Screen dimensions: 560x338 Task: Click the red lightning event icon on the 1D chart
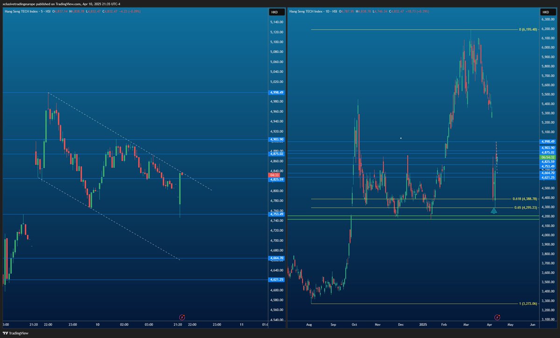(497, 317)
